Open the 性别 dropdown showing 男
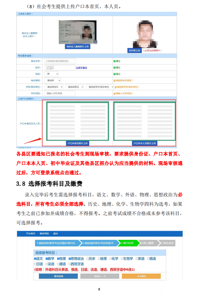Image resolution: width=198 pixels, height=297 pixels. pyautogui.click(x=52, y=74)
